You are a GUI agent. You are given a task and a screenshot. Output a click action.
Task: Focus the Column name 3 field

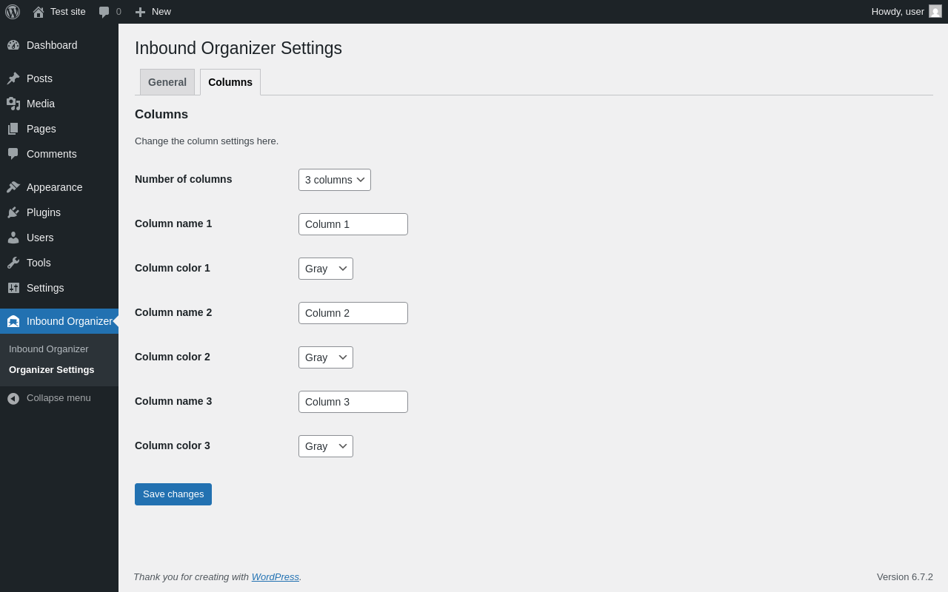coord(353,402)
